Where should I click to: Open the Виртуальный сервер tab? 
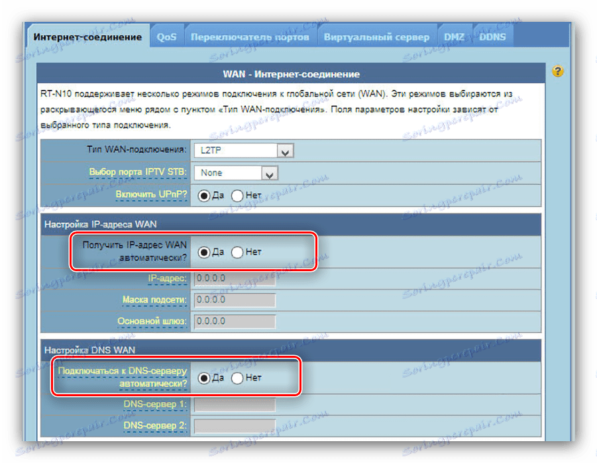click(376, 37)
